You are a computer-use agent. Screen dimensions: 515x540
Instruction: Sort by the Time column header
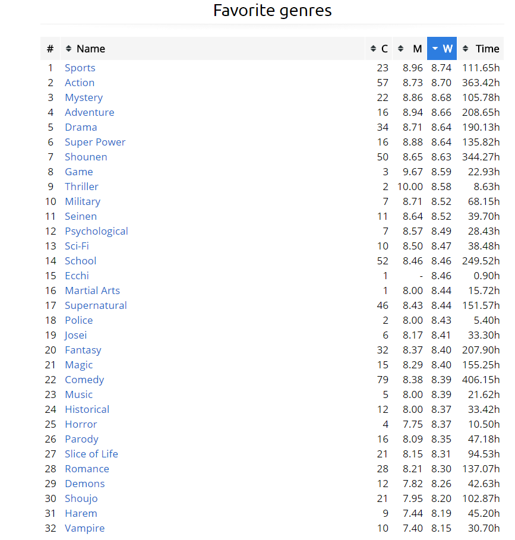coord(481,49)
